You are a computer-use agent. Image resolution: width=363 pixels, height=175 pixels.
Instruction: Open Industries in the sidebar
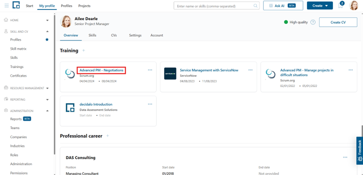coord(17,146)
